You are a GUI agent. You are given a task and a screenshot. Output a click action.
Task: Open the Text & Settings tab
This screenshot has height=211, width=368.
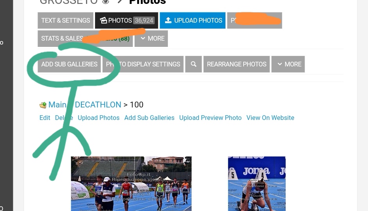(65, 20)
